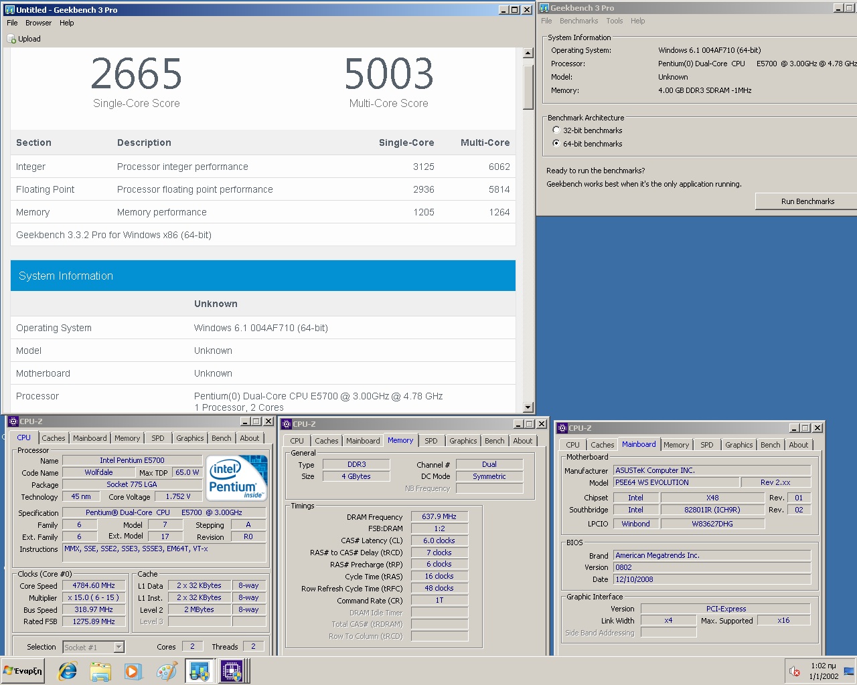Select 64-bit benchmarks option
Screen dimensions: 857x685
tap(556, 144)
